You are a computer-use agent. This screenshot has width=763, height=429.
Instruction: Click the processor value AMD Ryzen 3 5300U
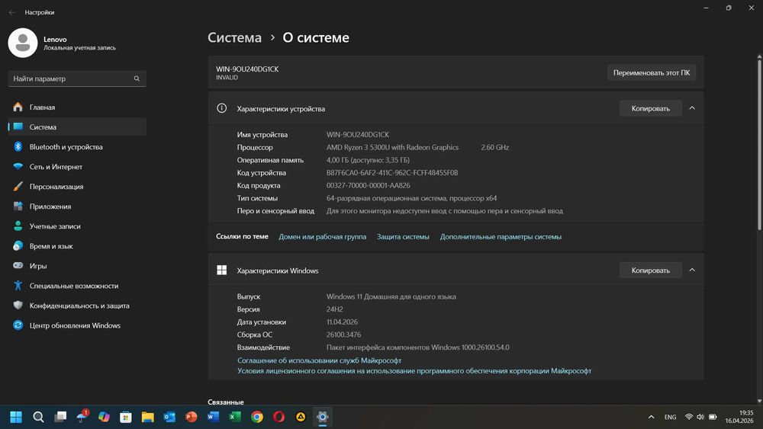392,147
